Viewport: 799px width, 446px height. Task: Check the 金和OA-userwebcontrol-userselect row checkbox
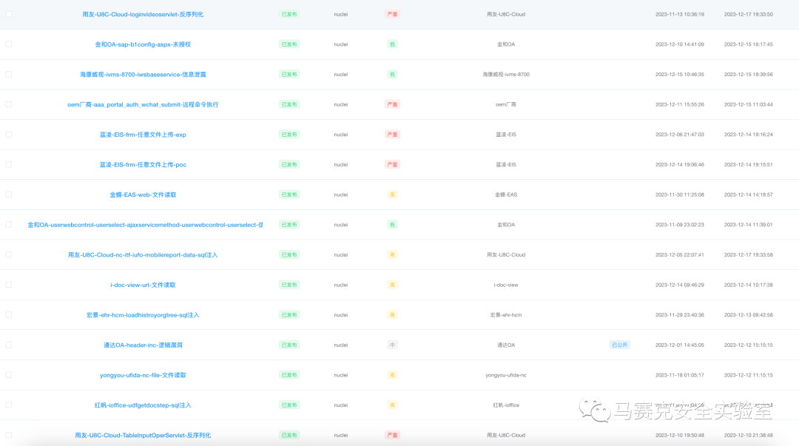pyautogui.click(x=9, y=225)
